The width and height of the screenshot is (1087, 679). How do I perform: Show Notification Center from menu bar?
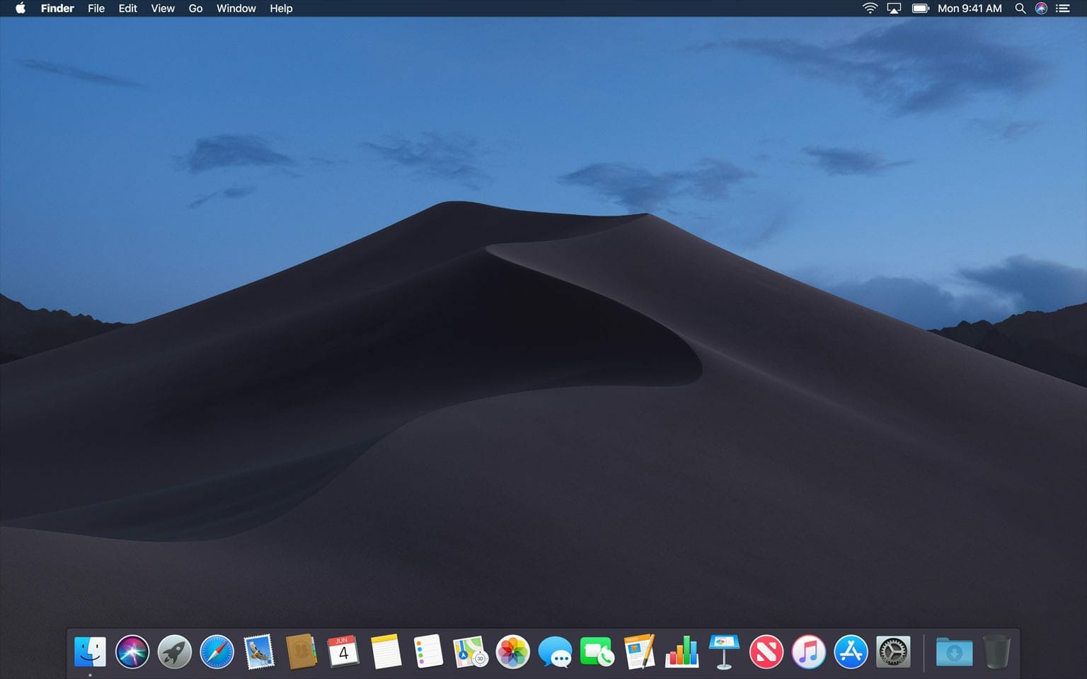pyautogui.click(x=1062, y=8)
